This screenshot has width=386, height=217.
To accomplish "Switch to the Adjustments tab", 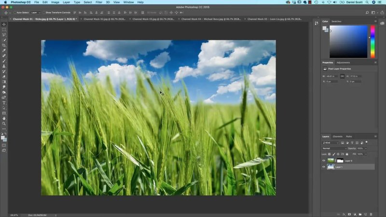I will [343, 63].
